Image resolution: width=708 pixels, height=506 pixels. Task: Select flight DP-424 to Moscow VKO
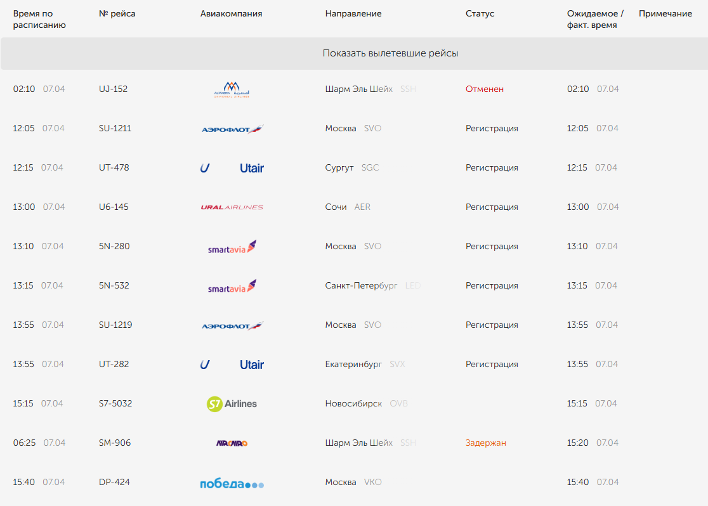click(x=114, y=483)
